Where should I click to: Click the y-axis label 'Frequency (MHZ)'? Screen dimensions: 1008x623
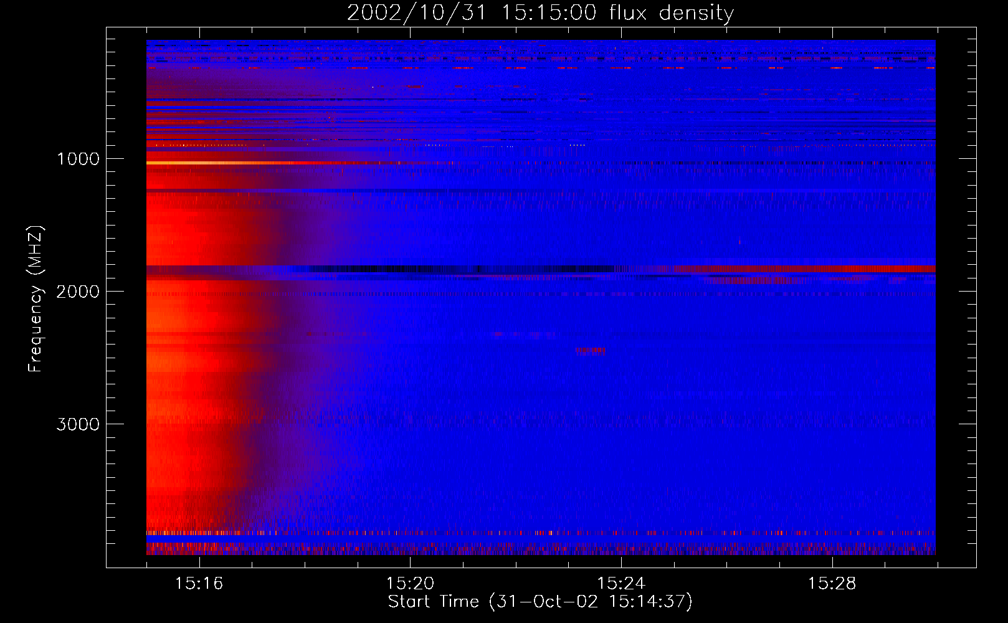[x=36, y=298]
